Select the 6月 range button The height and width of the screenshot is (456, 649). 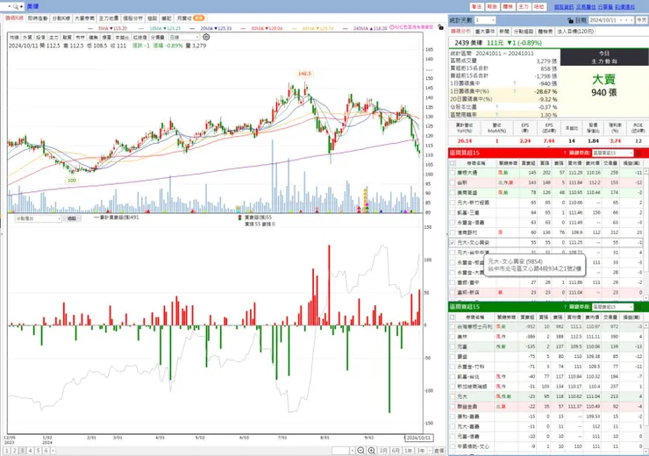click(396, 451)
